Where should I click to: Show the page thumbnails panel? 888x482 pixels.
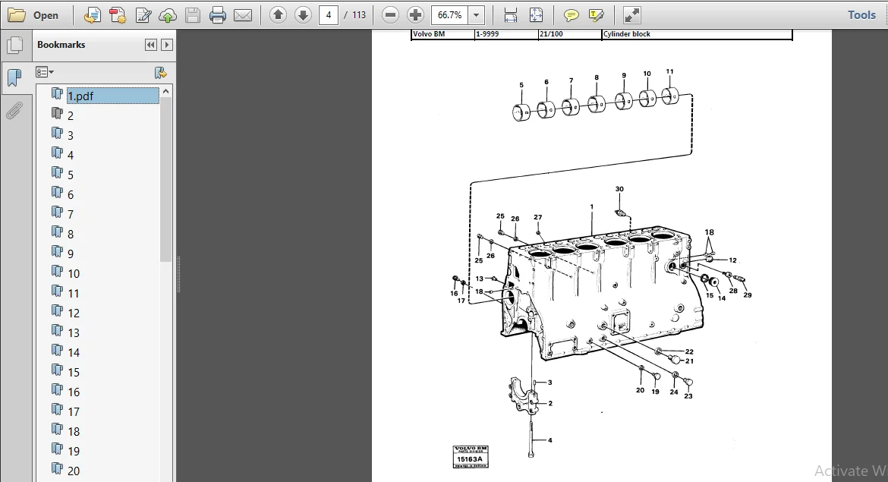[15, 46]
